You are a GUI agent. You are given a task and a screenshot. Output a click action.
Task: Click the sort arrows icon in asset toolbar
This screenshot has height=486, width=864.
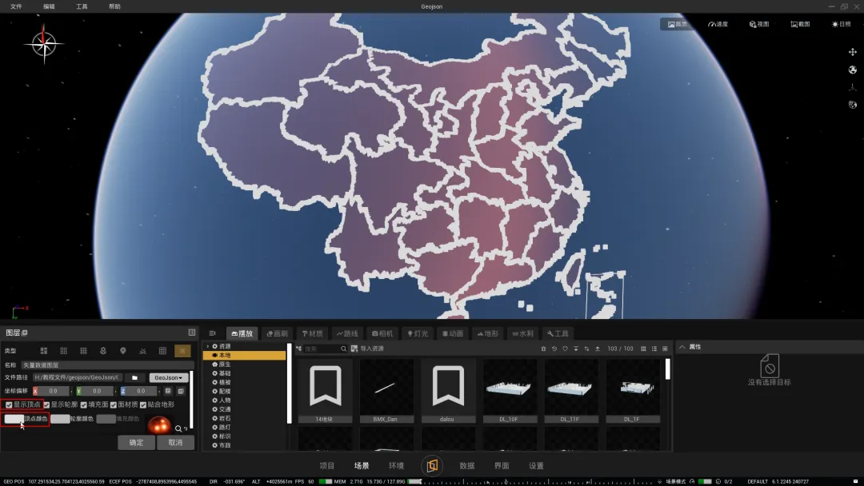tap(586, 349)
